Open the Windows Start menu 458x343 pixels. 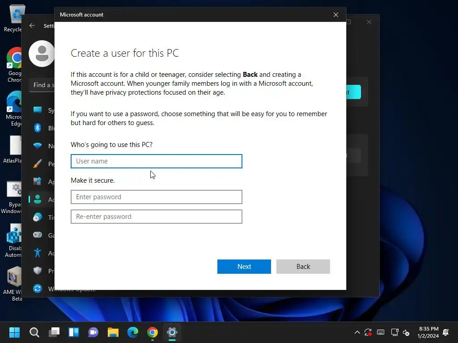click(x=15, y=332)
